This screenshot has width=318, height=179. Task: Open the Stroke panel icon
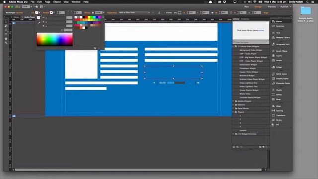pos(273,120)
